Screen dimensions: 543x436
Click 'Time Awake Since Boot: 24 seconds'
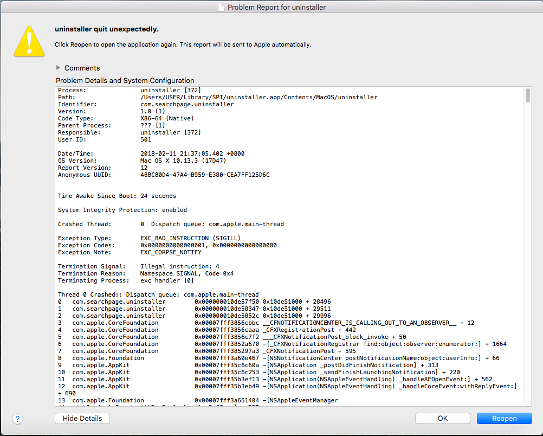117,196
